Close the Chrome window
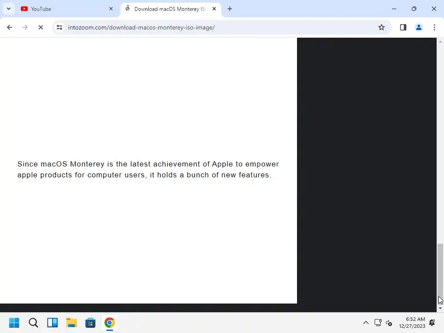The width and height of the screenshot is (444, 333). pos(434,9)
